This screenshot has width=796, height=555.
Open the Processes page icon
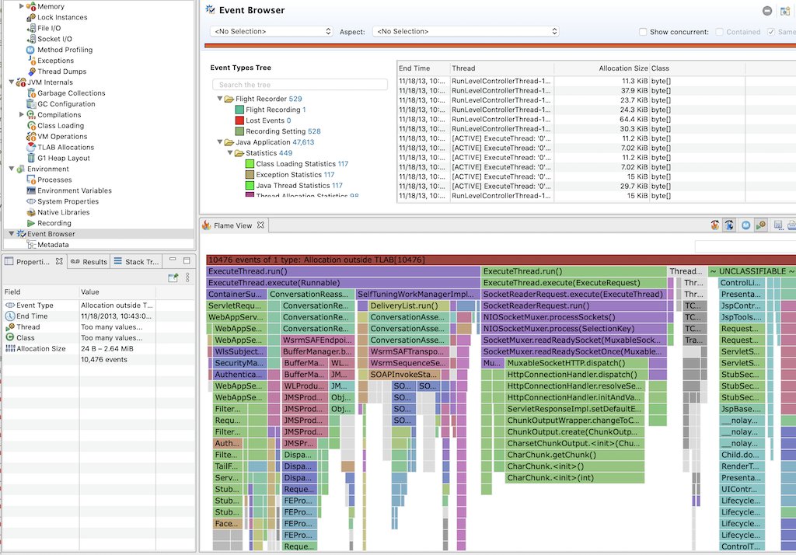tap(31, 180)
